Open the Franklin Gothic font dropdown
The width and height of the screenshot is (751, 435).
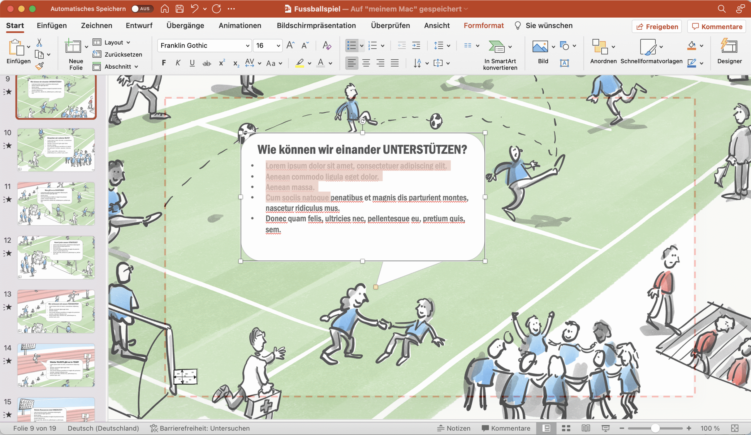[x=247, y=45]
